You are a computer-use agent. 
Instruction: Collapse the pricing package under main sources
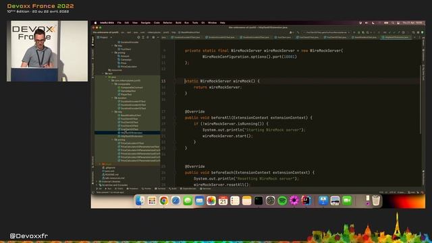point(113,53)
